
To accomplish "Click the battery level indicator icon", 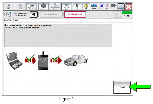I will 113,5.
